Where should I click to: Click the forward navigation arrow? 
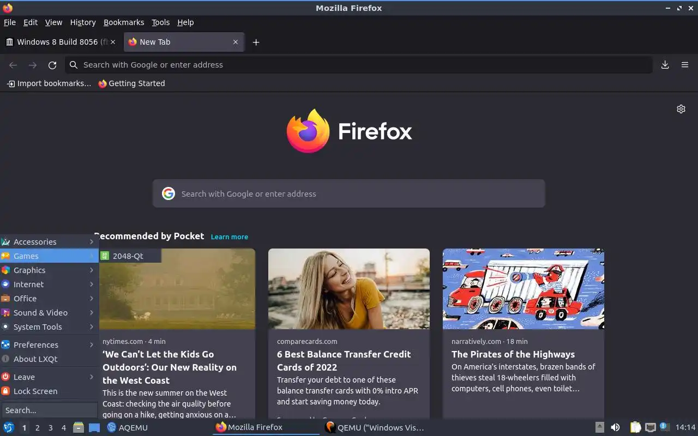(33, 65)
